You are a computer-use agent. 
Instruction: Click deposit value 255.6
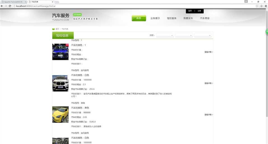pos(92,89)
